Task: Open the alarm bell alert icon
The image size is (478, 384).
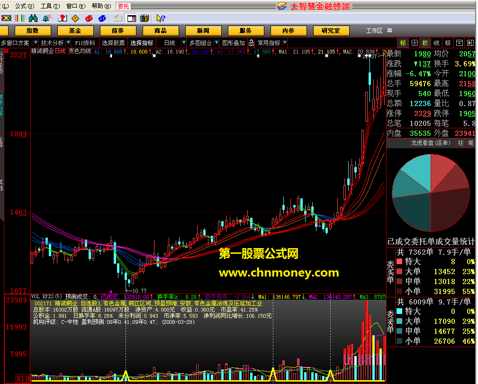Action: [x=46, y=18]
